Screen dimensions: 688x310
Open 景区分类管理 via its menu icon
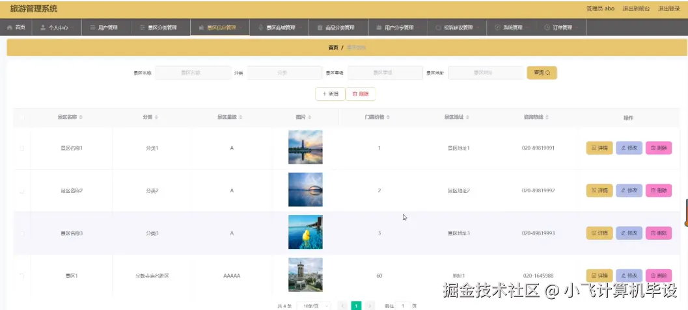point(142,27)
